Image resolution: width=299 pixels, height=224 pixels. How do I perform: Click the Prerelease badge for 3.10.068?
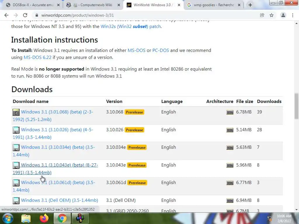pyautogui.click(x=134, y=112)
